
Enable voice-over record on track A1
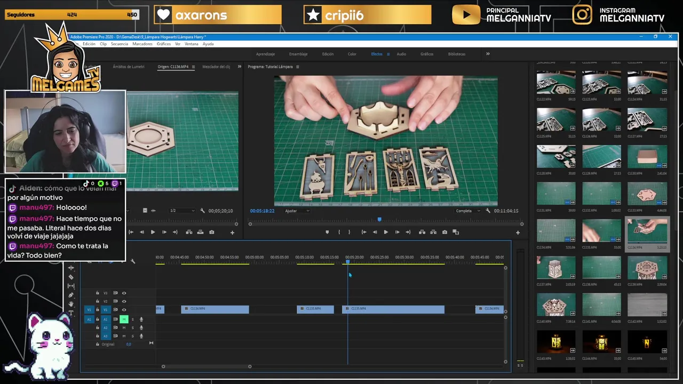[x=141, y=319]
